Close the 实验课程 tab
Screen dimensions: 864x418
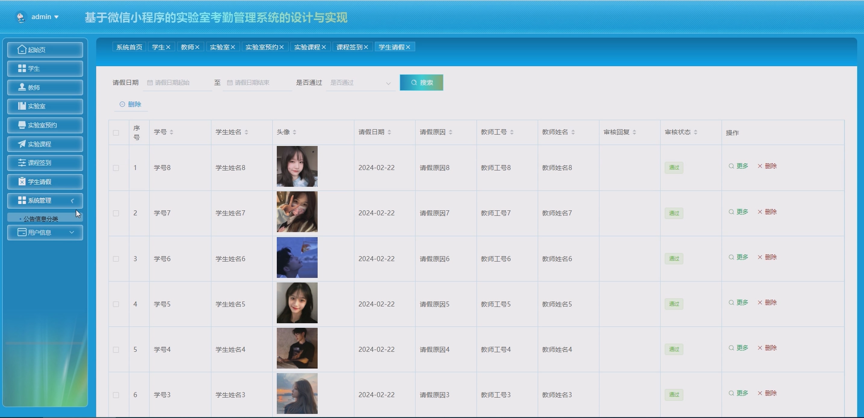(324, 47)
